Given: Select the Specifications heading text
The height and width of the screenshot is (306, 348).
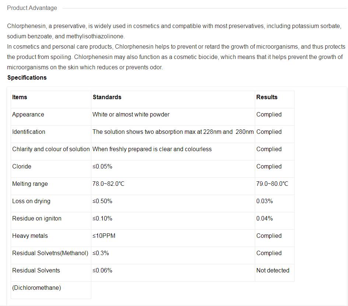Looking at the screenshot, I should [x=27, y=77].
